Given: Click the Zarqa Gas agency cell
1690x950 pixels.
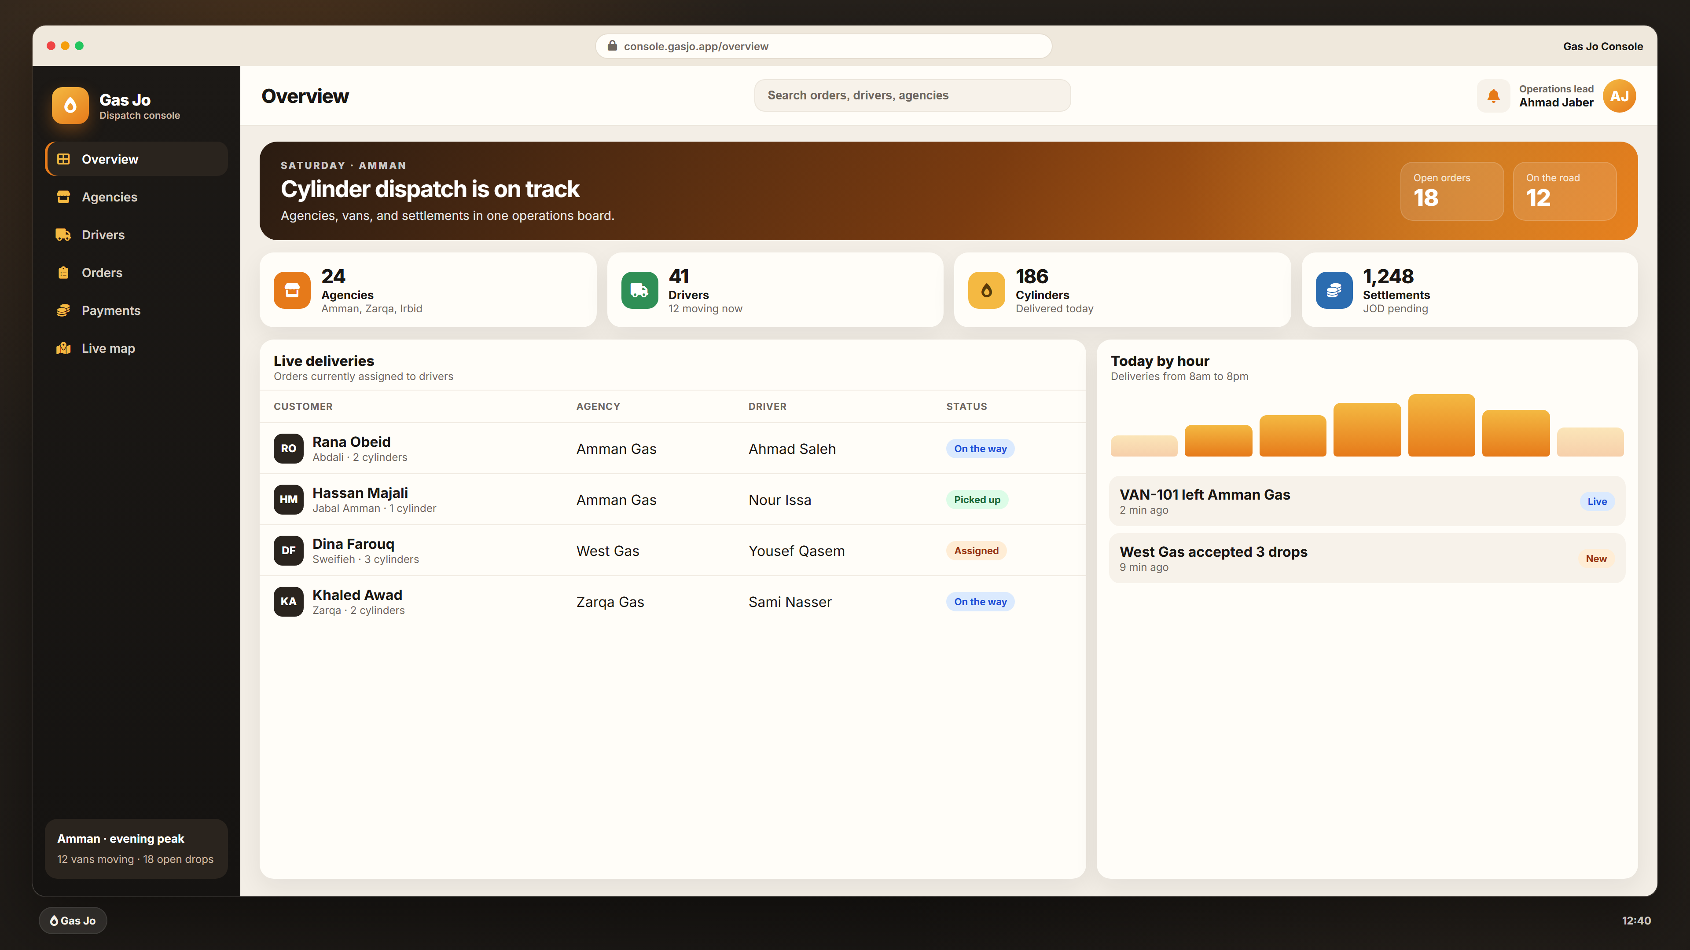Looking at the screenshot, I should [x=610, y=602].
